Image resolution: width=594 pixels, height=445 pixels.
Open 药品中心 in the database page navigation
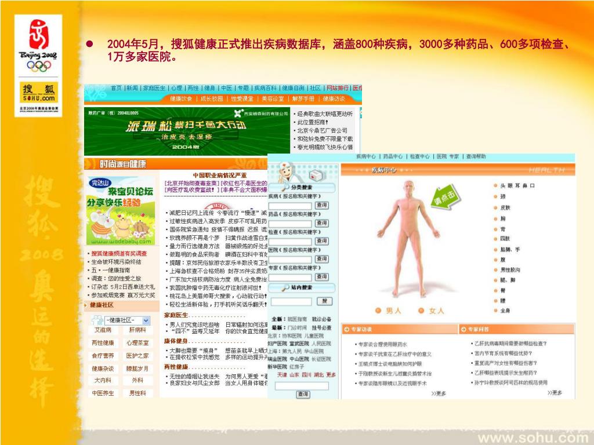[393, 156]
